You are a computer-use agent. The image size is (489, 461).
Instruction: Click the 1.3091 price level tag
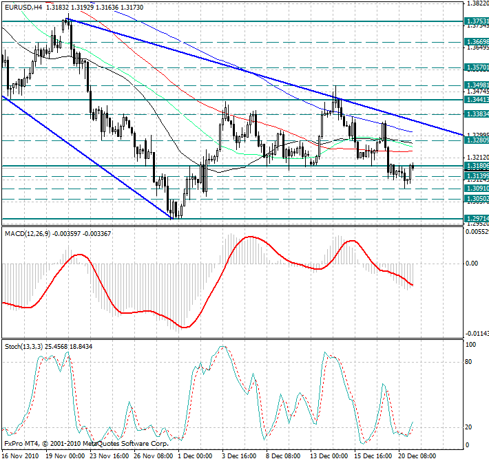(x=477, y=189)
